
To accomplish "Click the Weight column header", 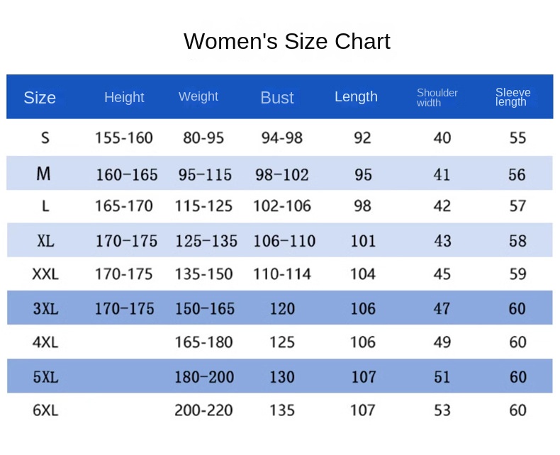I will [198, 96].
